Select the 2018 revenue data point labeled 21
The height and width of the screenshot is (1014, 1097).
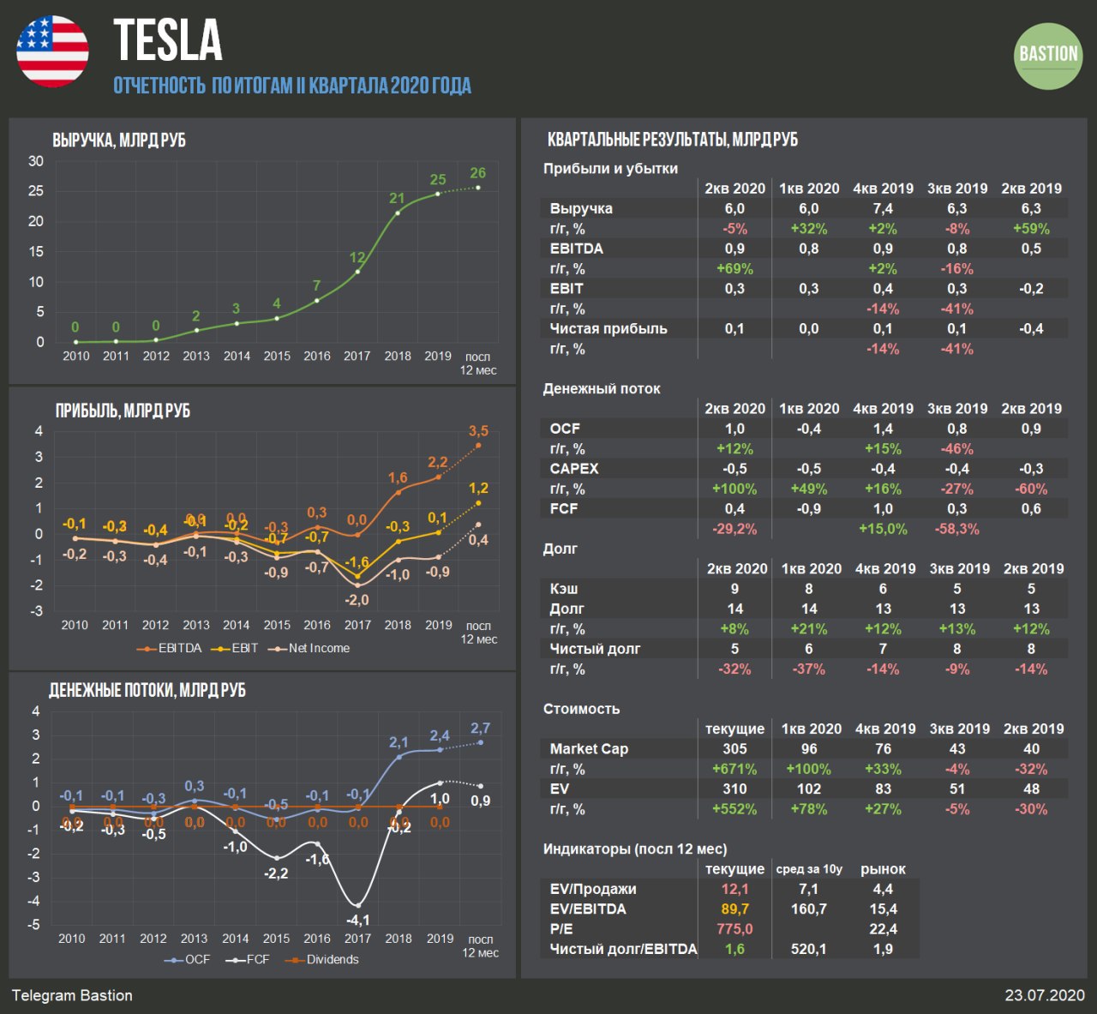coord(398,213)
